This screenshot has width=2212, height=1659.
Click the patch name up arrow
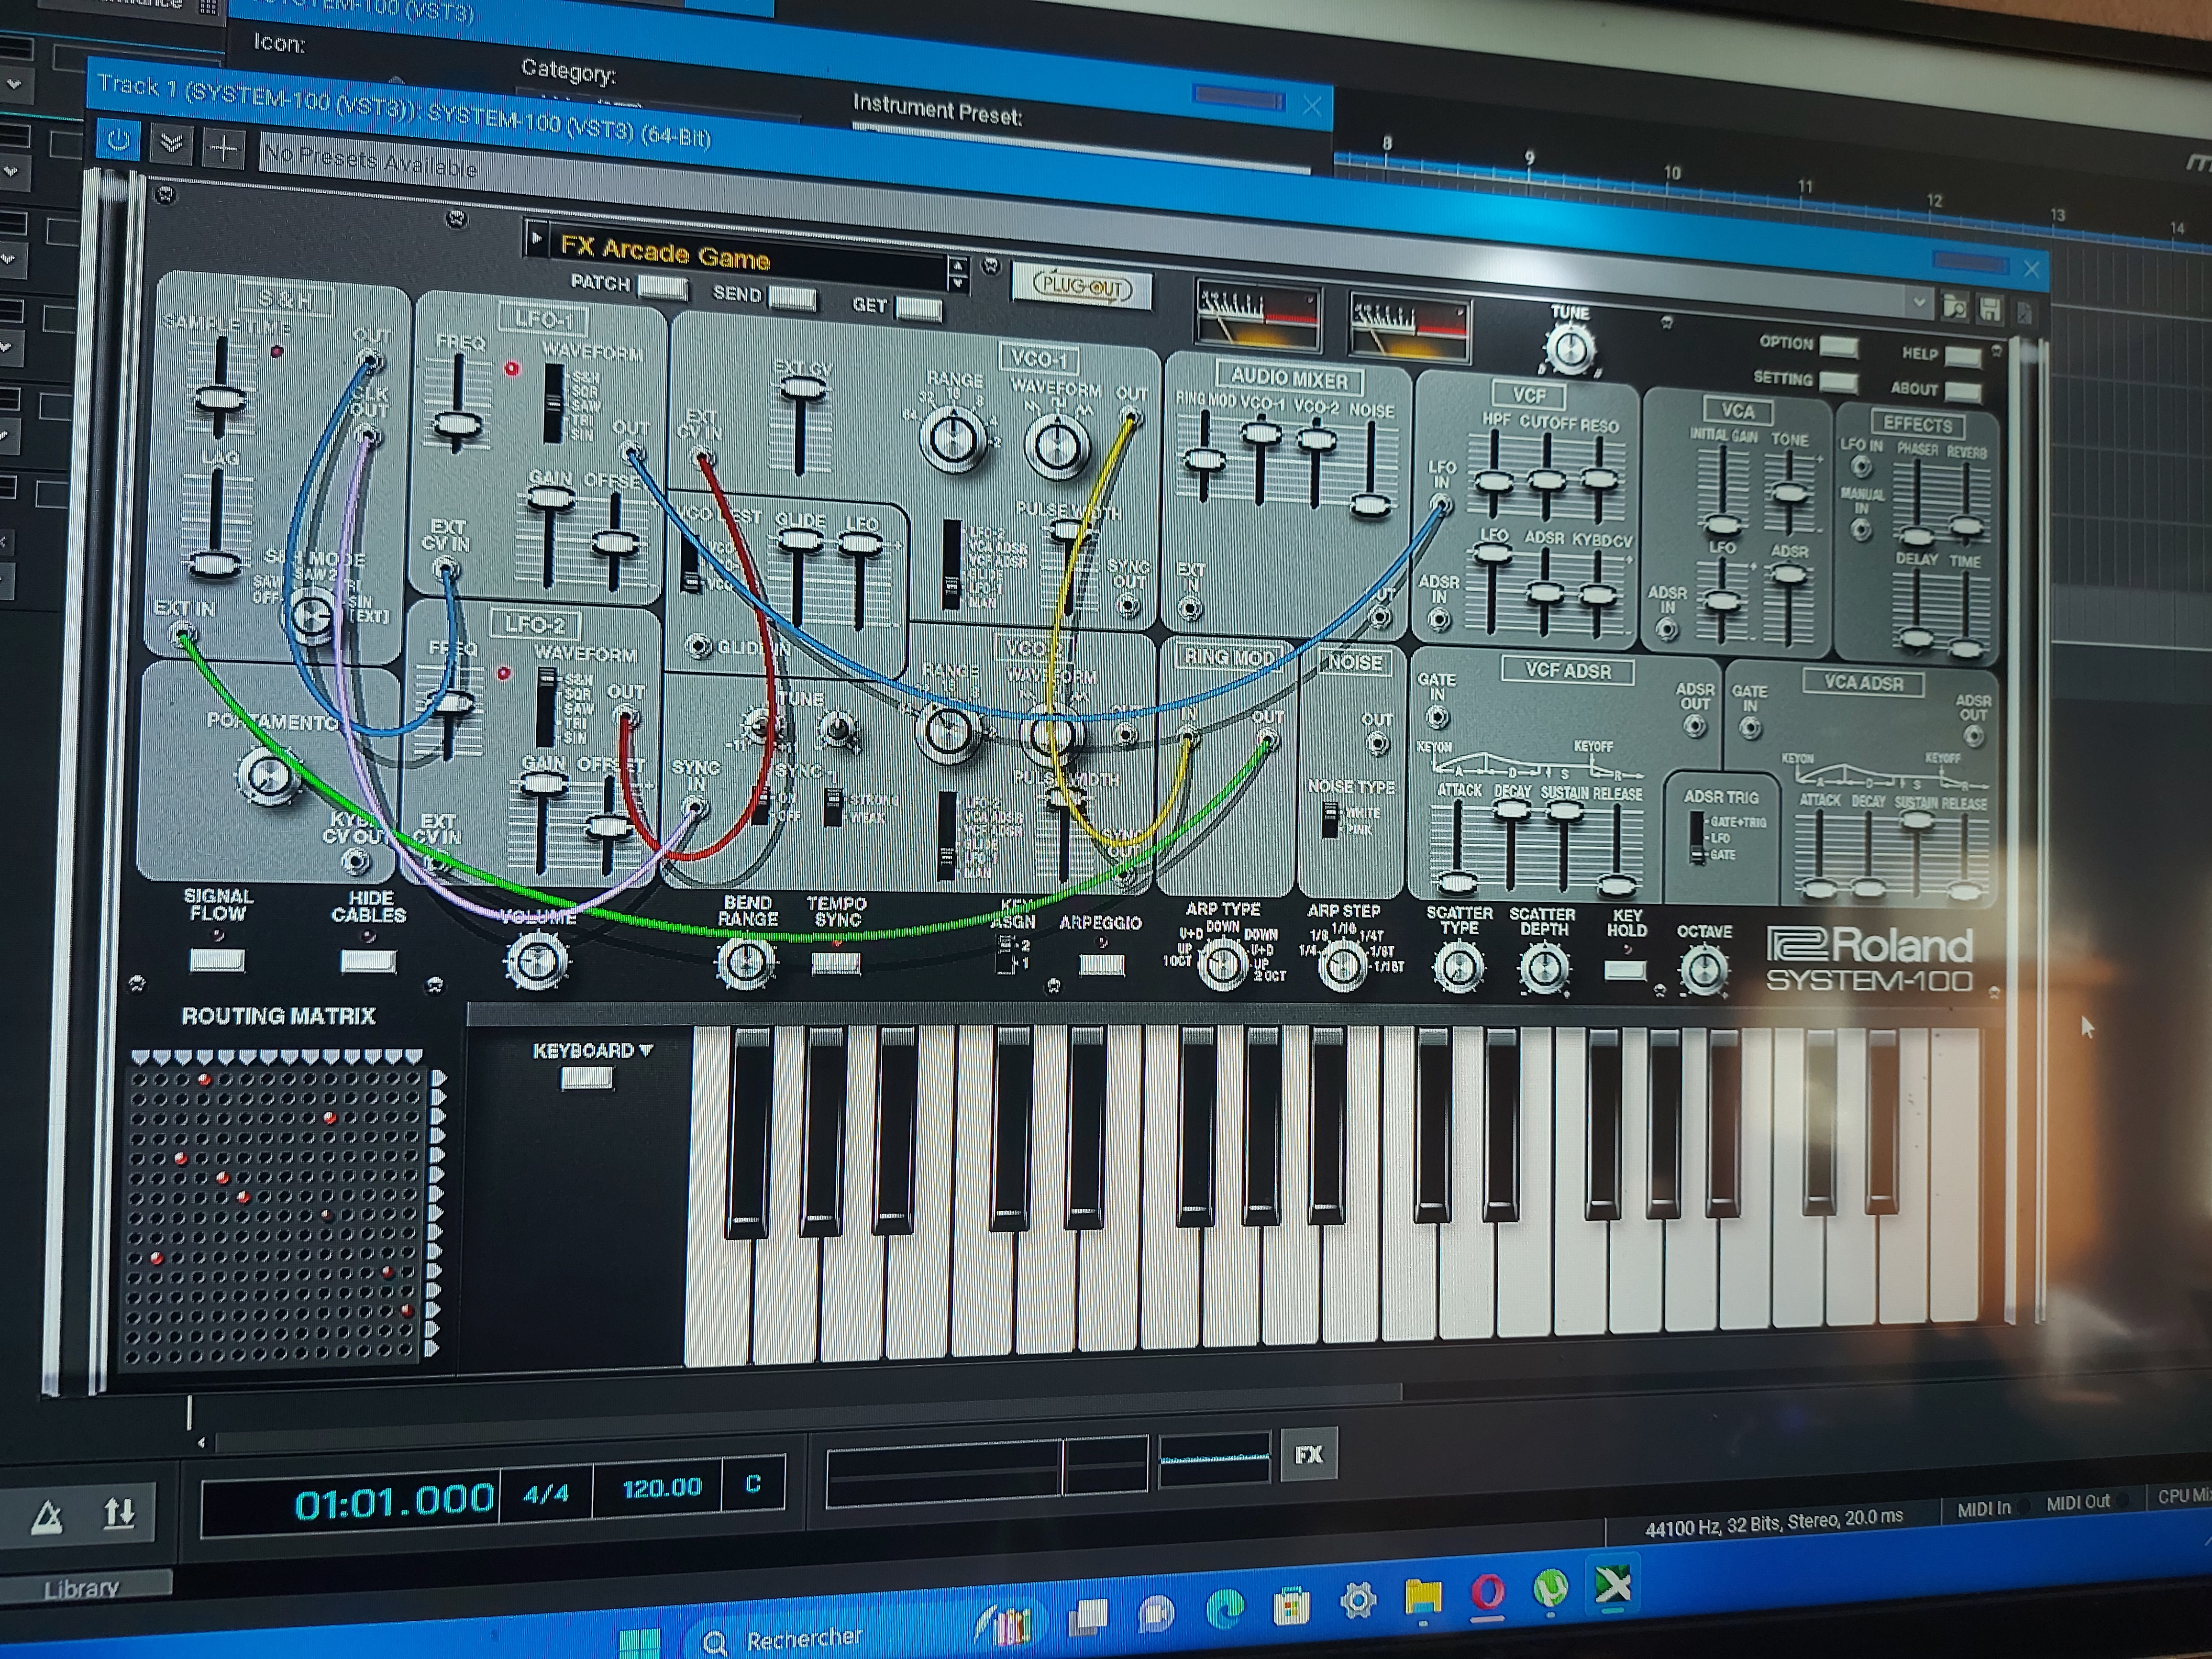coord(957,265)
